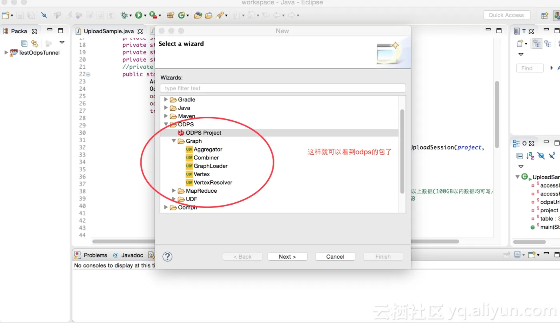560x323 pixels.
Task: Open the New Task dropdown arrow in Task List
Action: click(x=526, y=44)
